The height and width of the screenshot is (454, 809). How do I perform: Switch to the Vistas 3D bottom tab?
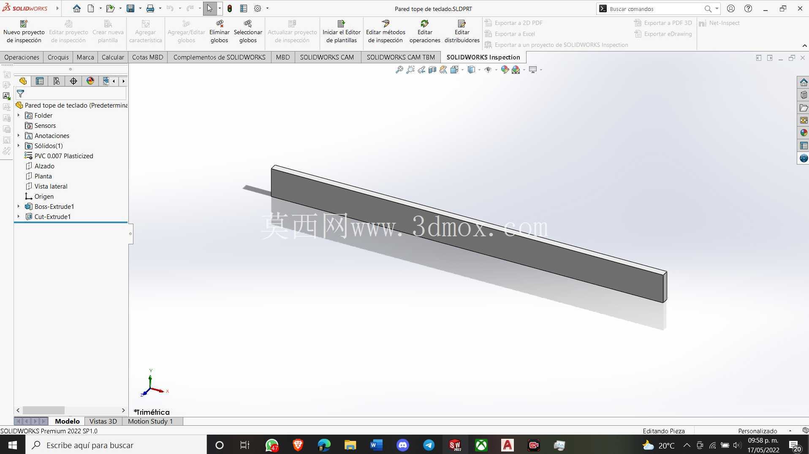(103, 421)
